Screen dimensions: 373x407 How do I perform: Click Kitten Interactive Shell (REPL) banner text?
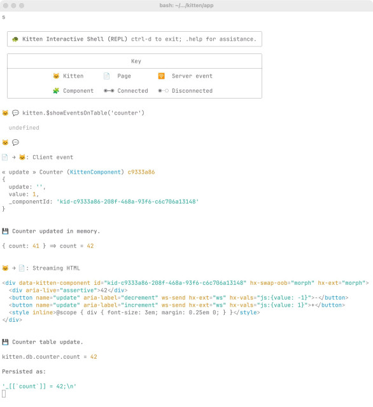[75, 39]
